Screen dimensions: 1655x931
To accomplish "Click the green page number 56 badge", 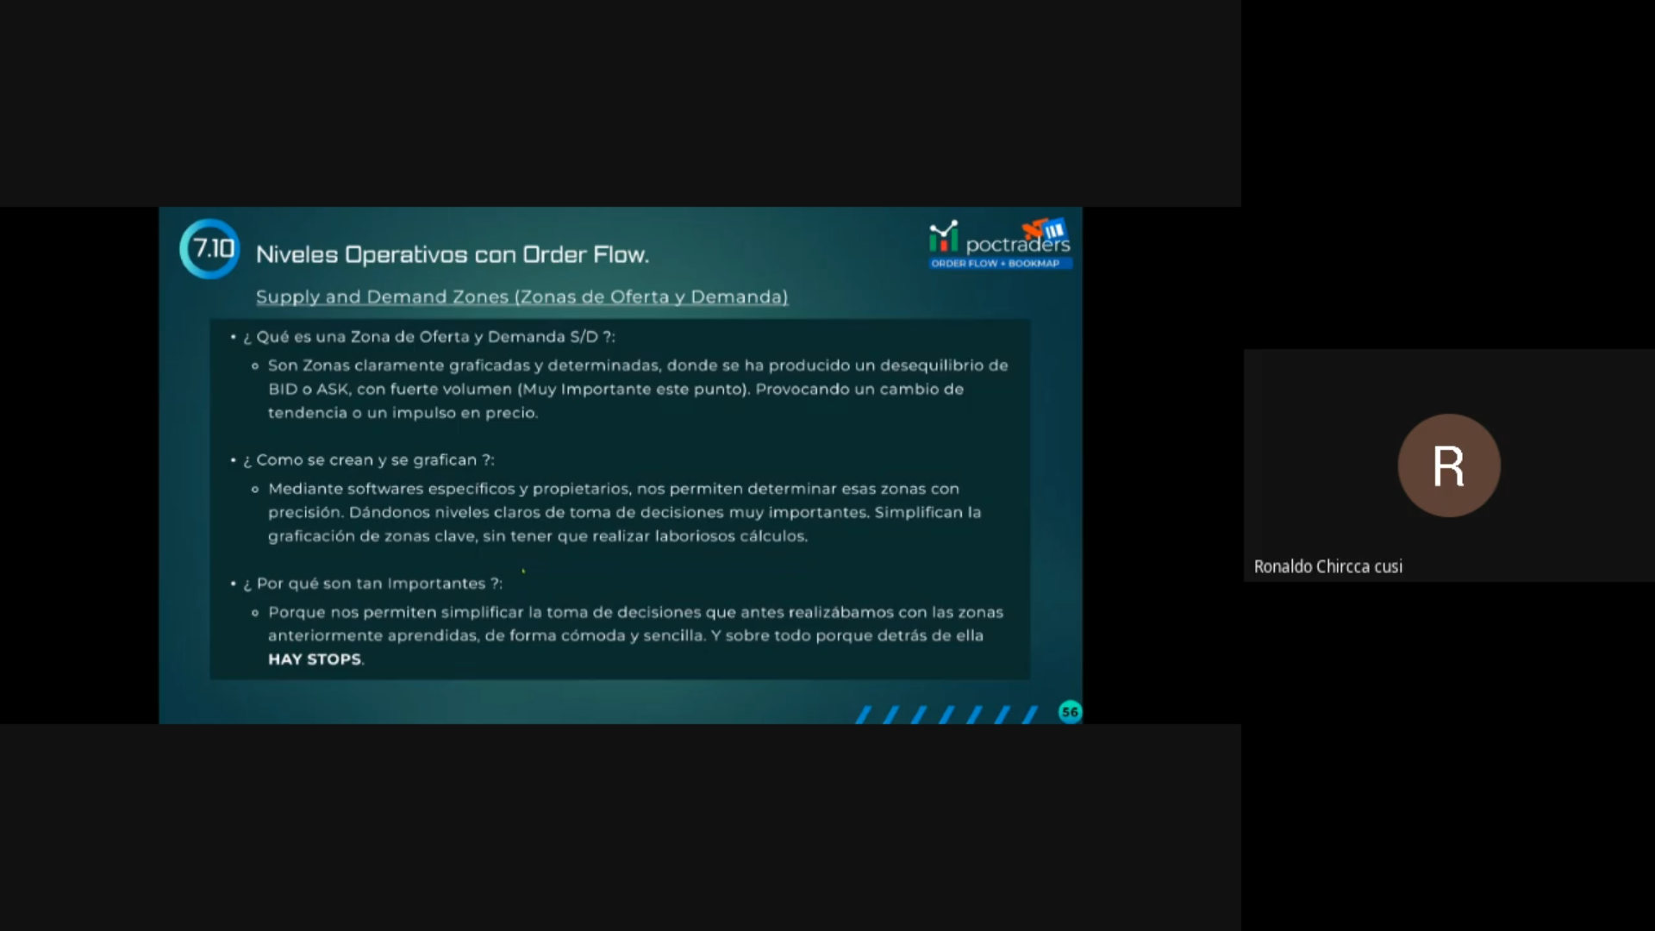I will tap(1070, 712).
